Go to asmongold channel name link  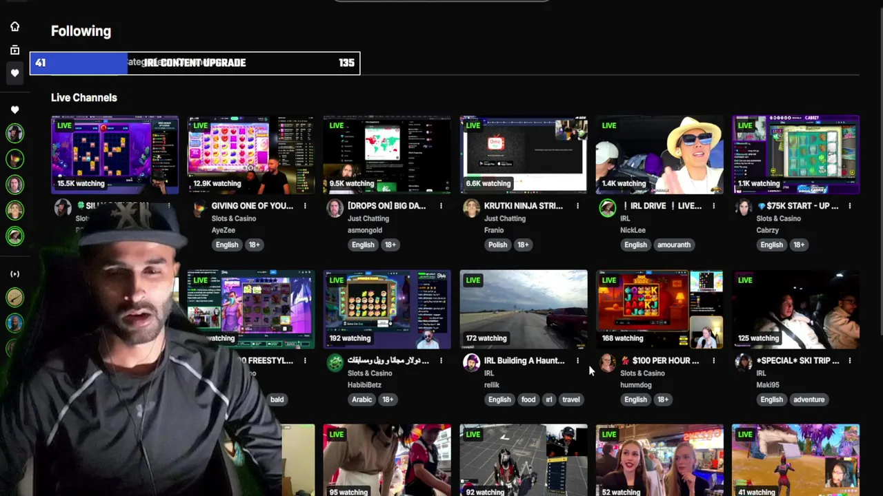pyautogui.click(x=365, y=230)
